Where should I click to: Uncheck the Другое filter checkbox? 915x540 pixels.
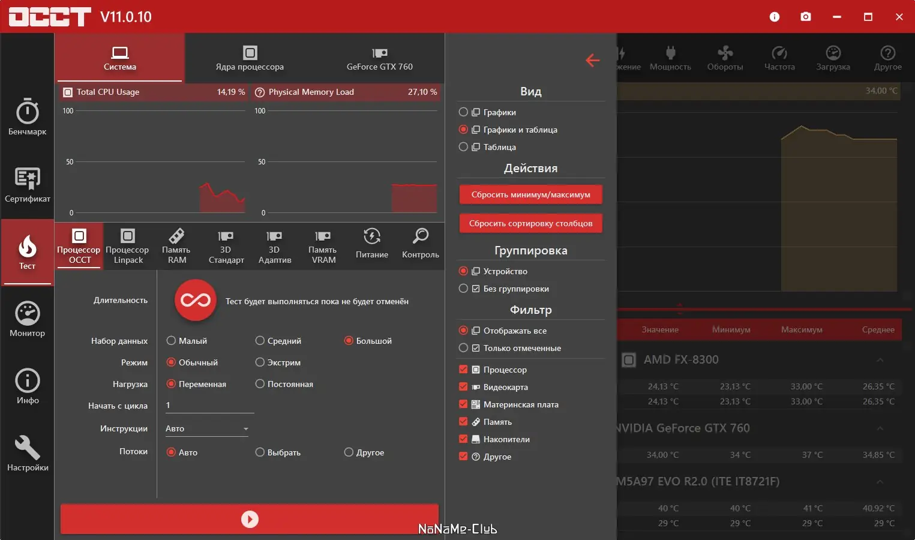click(463, 457)
